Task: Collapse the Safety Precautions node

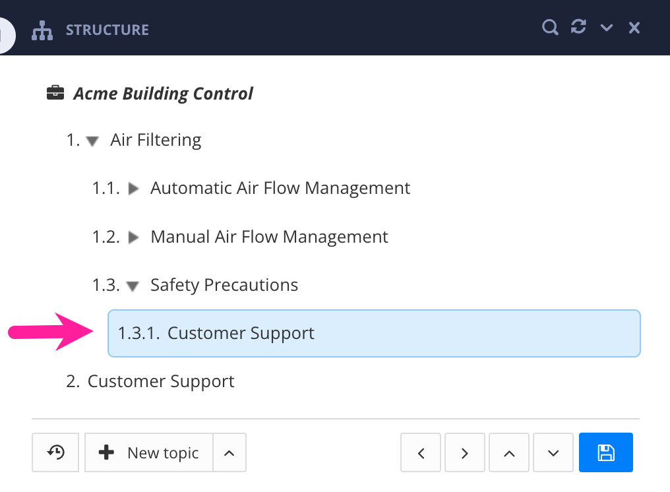Action: coord(133,286)
